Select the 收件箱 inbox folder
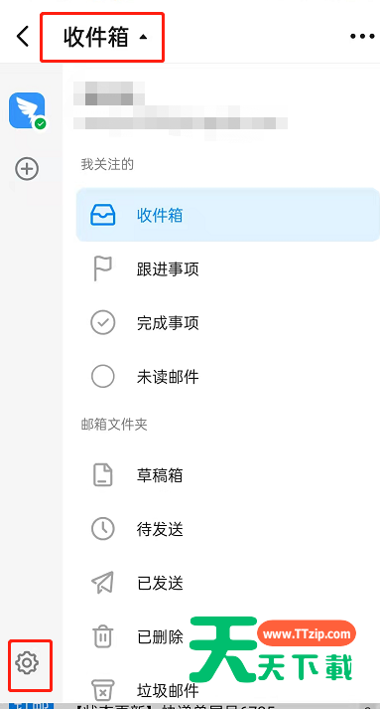 point(228,215)
